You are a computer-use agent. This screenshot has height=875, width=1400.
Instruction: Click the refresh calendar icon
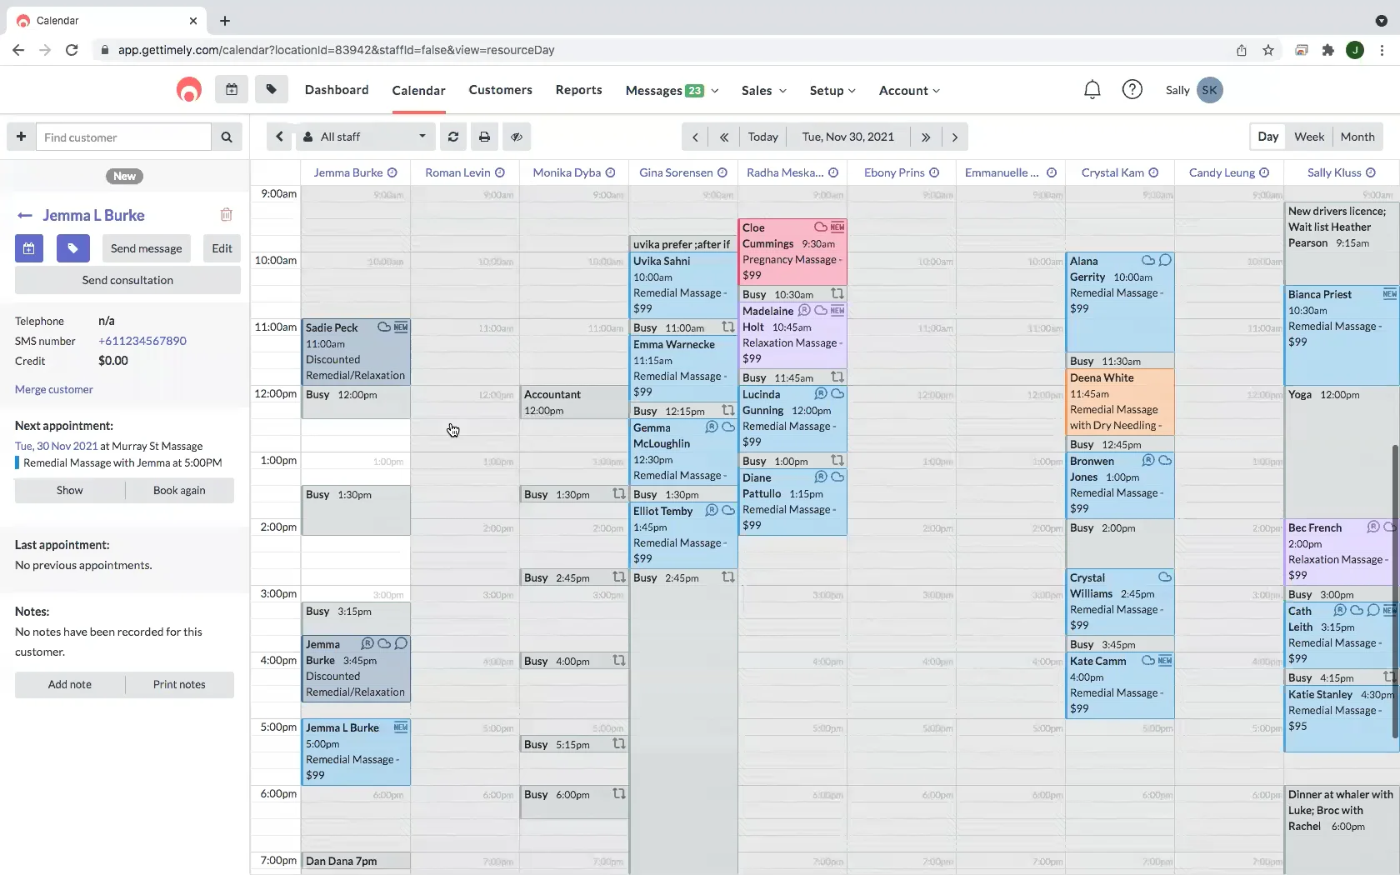point(453,137)
